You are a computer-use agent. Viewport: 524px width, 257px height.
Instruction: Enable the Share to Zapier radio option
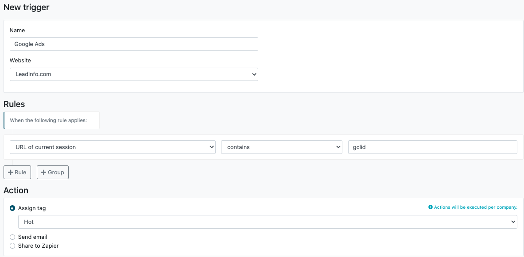12,245
